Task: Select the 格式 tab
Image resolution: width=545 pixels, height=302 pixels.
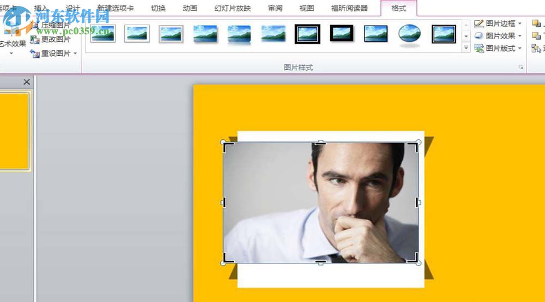Action: pyautogui.click(x=399, y=8)
